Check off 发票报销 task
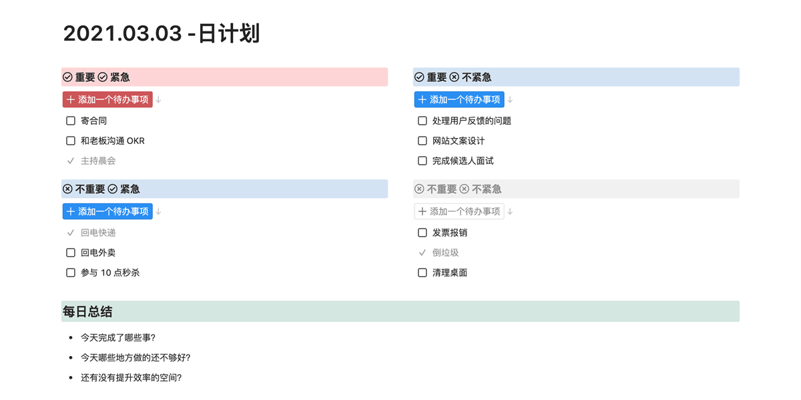 coord(422,233)
